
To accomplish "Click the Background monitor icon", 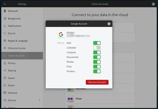I will click(5, 18).
